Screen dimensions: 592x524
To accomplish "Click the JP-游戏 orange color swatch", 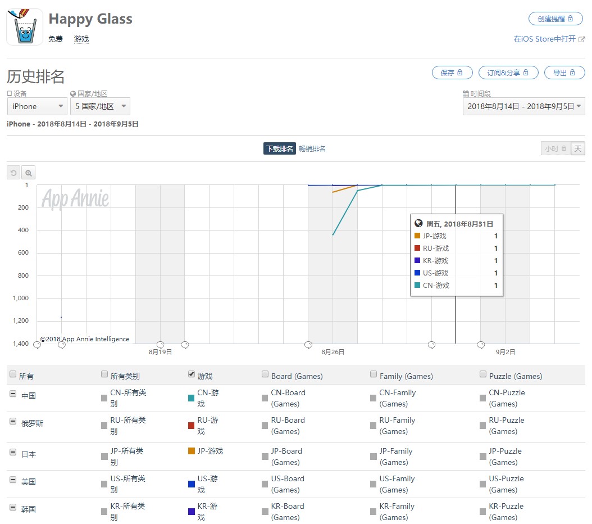I will click(x=192, y=451).
